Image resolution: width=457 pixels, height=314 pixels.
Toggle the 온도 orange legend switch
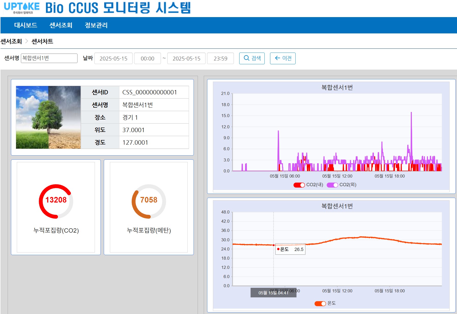pyautogui.click(x=320, y=303)
